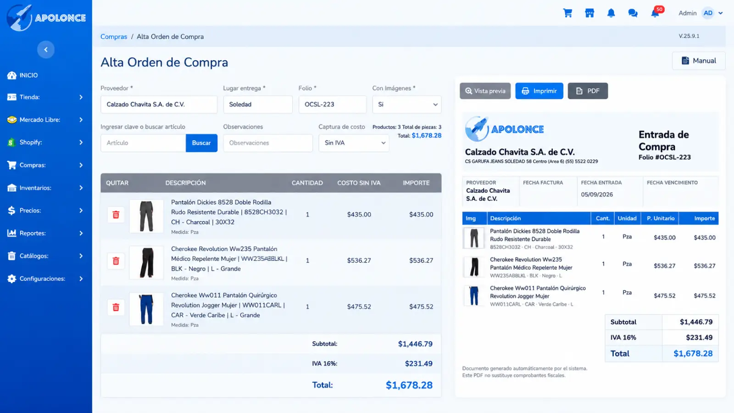The height and width of the screenshot is (413, 734).
Task: Click the Observaciones input field
Action: coord(268,143)
